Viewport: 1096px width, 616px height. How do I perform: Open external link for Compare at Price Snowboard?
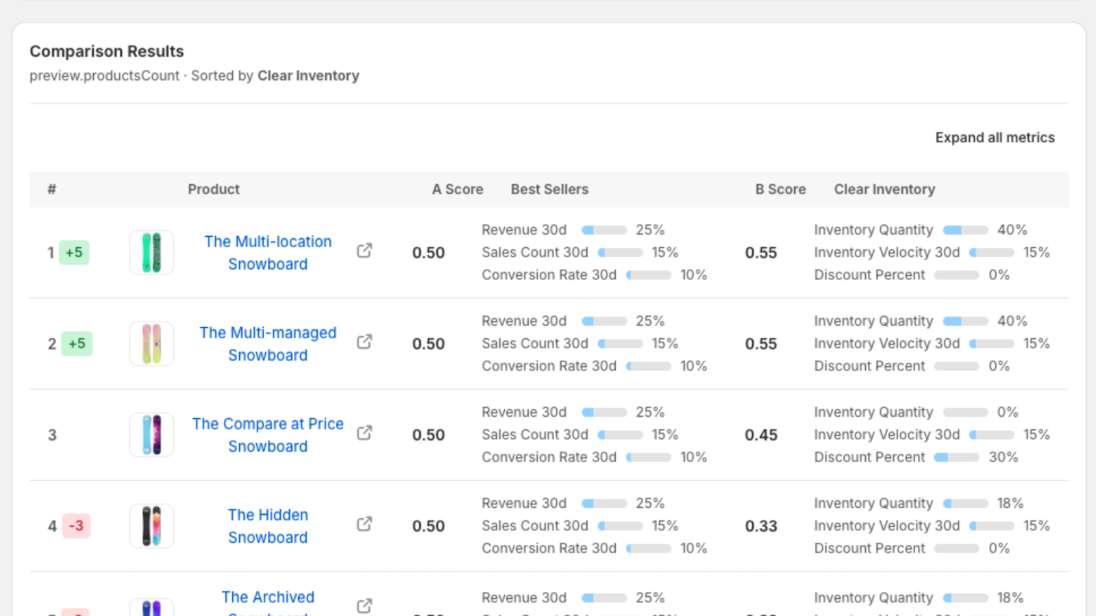coord(364,433)
